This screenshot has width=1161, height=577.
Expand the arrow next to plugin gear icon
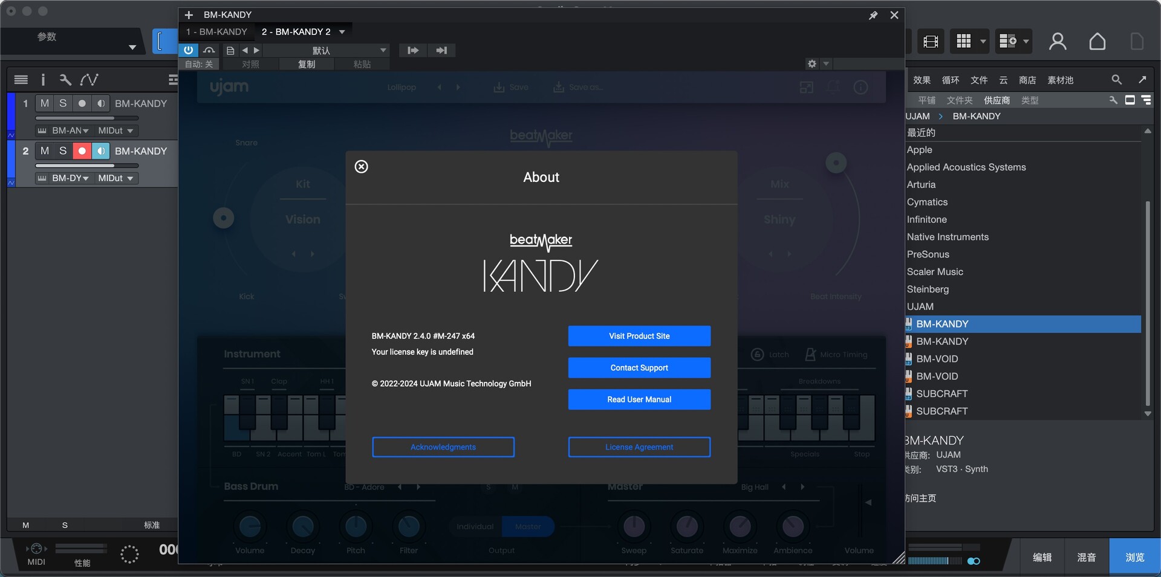(x=826, y=64)
